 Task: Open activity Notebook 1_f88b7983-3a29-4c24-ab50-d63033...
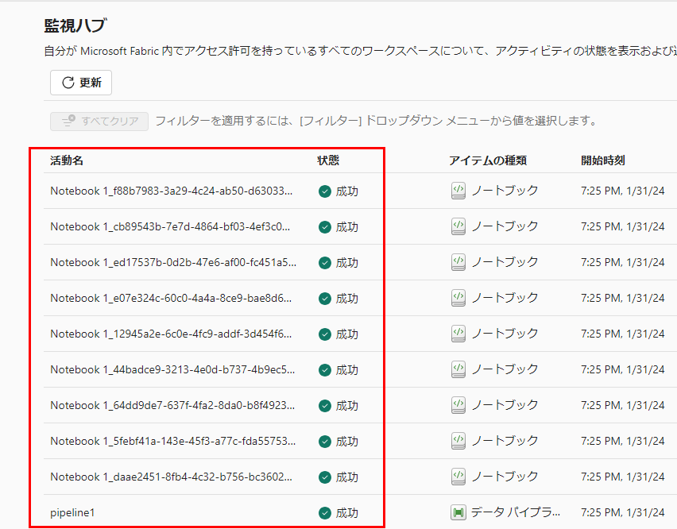coord(172,191)
